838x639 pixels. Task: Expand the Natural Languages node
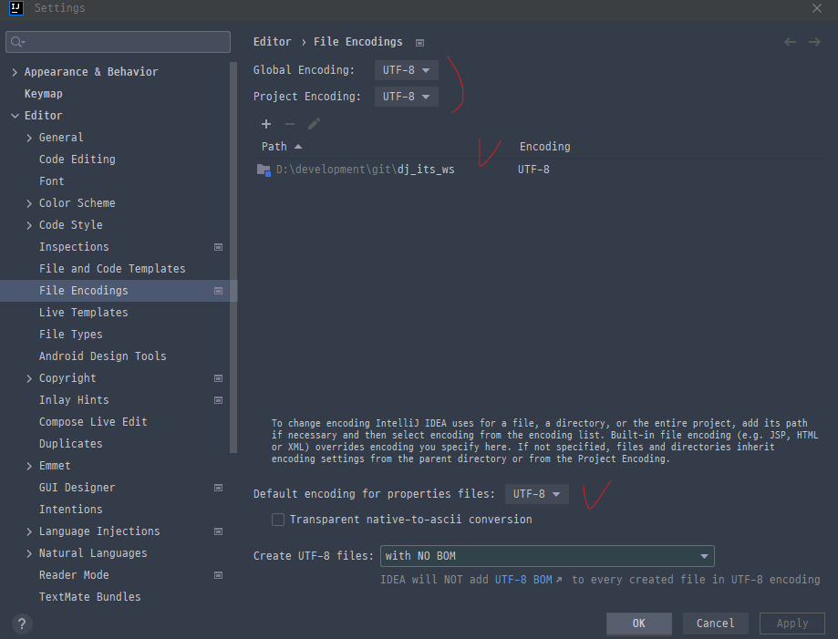[x=29, y=553]
